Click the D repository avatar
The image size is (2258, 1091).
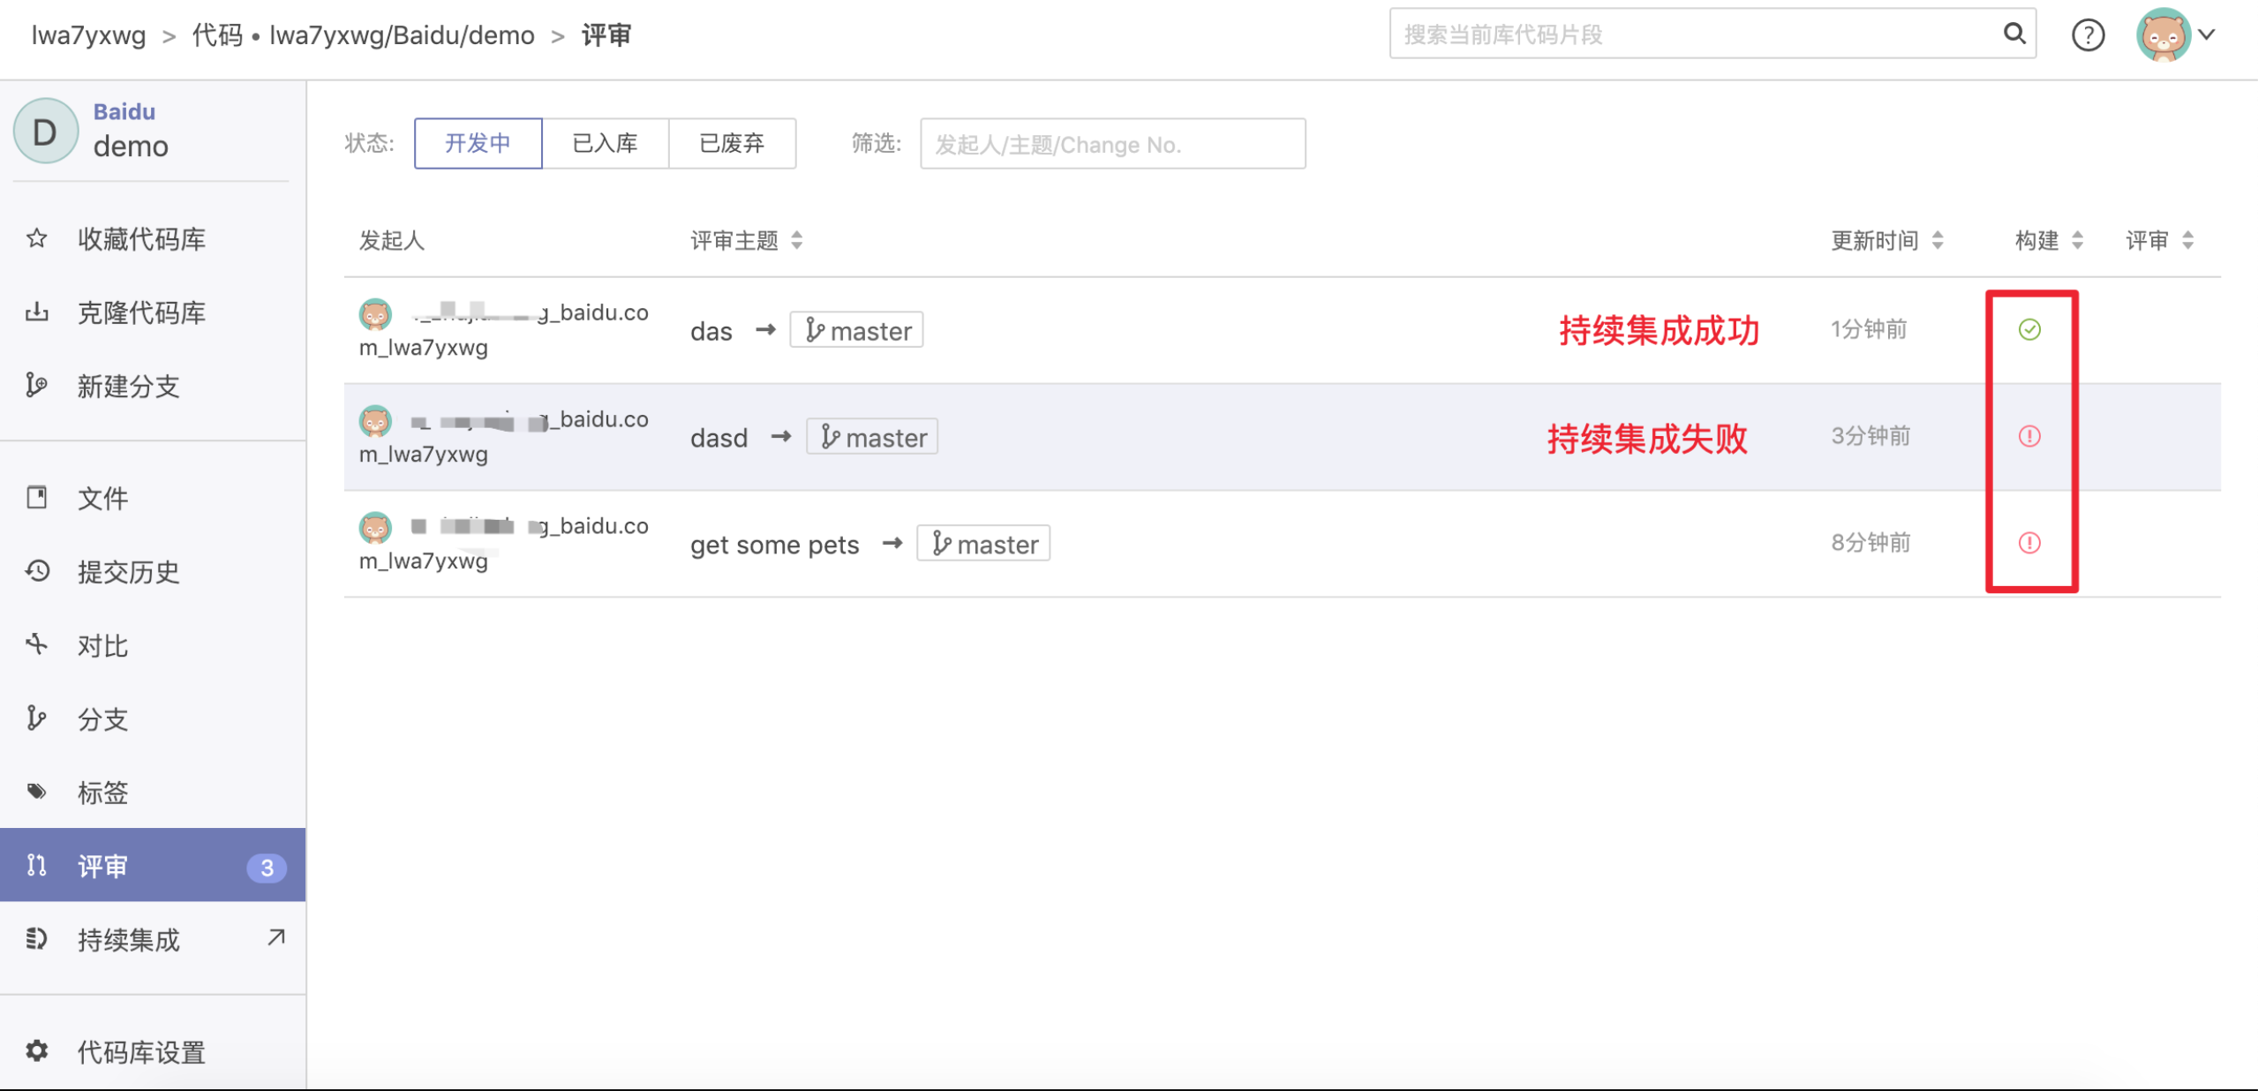point(46,131)
